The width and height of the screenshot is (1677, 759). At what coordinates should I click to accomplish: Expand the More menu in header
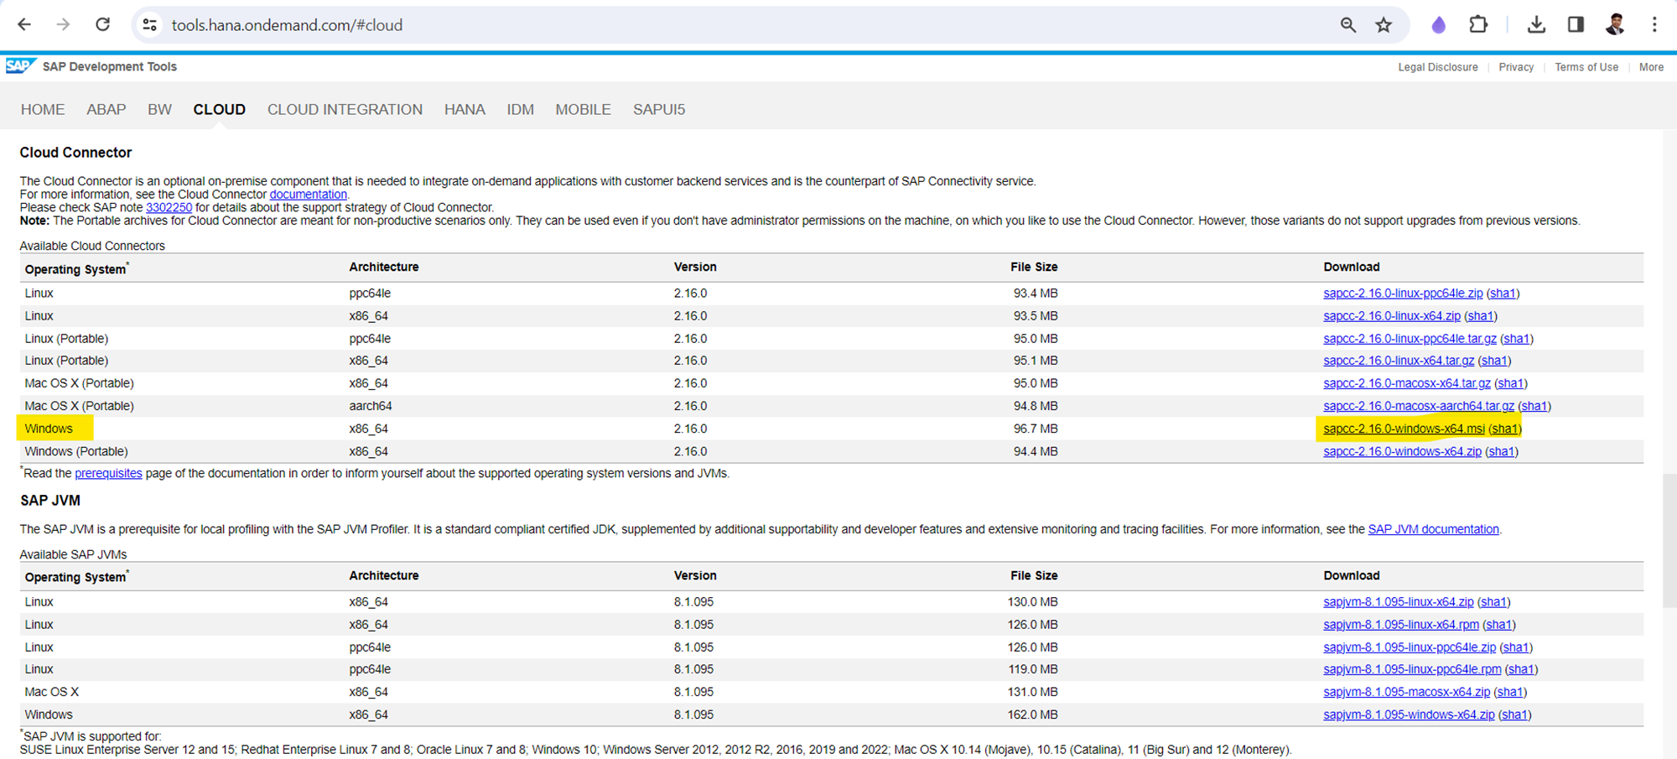(1651, 67)
